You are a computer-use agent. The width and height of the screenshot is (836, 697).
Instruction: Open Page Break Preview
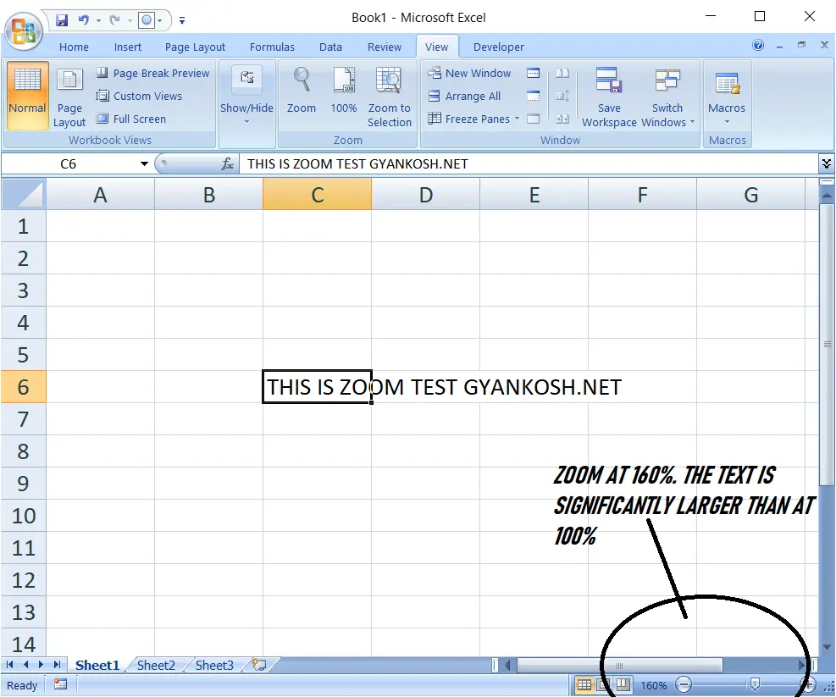coord(153,73)
